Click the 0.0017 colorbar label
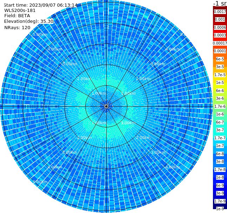The height and width of the screenshot is (213, 227). (x=220, y=12)
